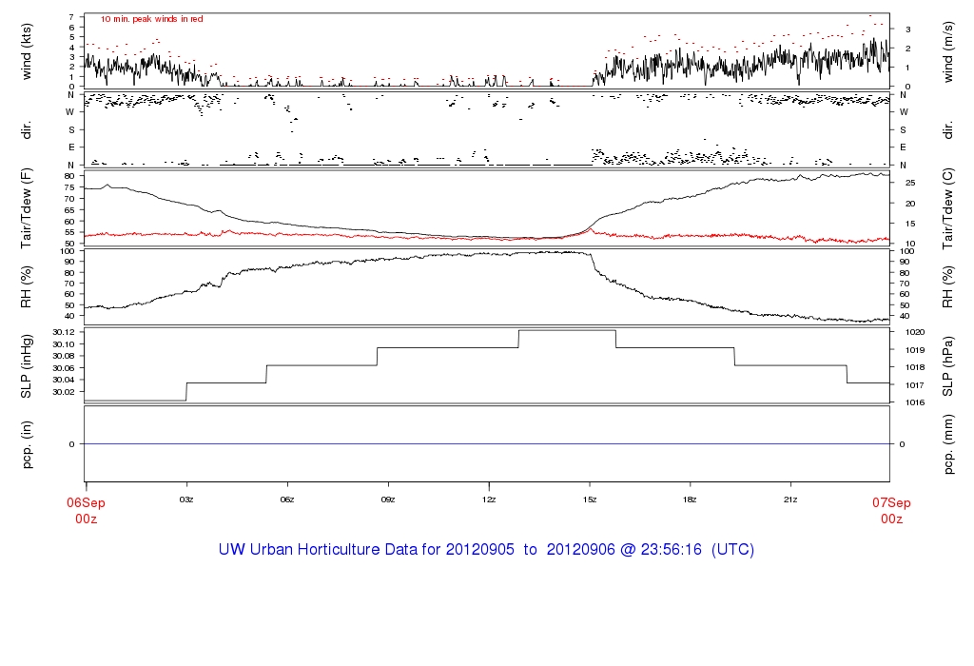Click the red "06Sep 00z" start label
The width and height of the screenshot is (974, 666).
coord(86,511)
